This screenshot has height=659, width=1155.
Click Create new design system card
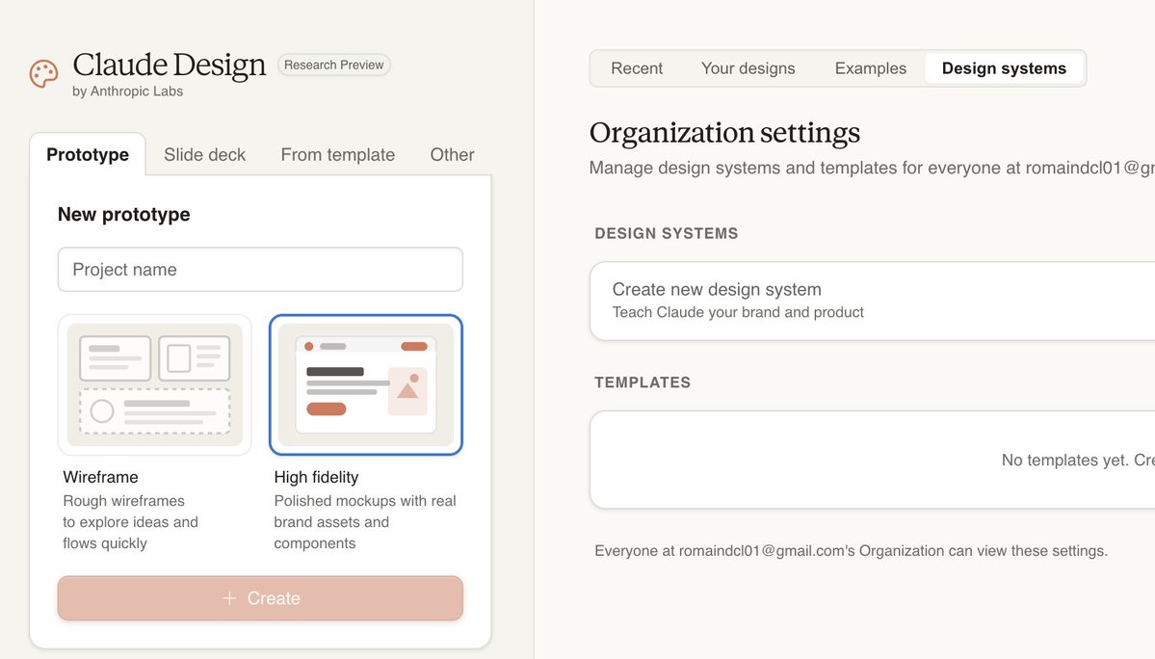pos(872,302)
